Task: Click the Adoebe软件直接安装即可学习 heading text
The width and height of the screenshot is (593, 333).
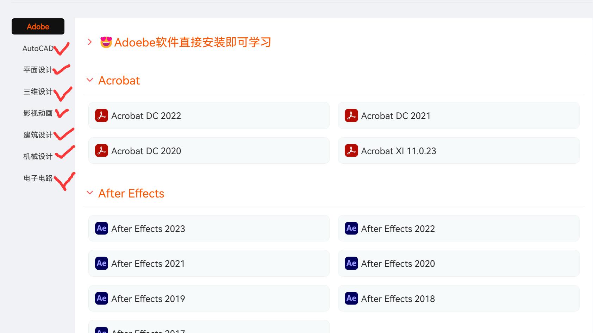Action: [x=193, y=42]
